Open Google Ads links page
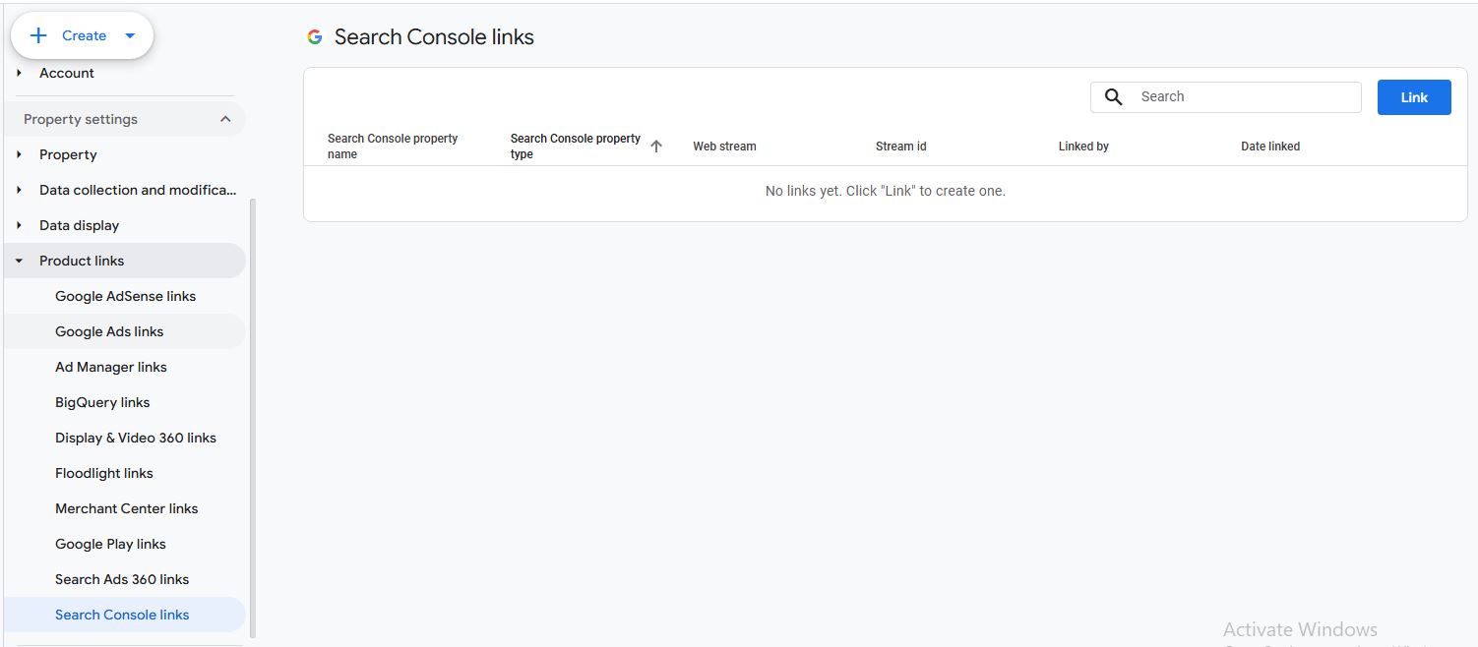Image resolution: width=1478 pixels, height=647 pixels. (109, 331)
